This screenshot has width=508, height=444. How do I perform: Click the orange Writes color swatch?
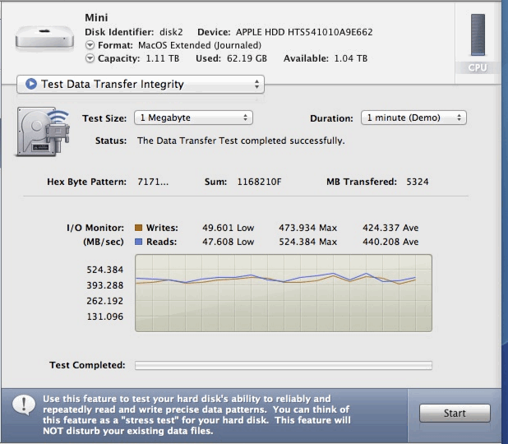pyautogui.click(x=138, y=228)
